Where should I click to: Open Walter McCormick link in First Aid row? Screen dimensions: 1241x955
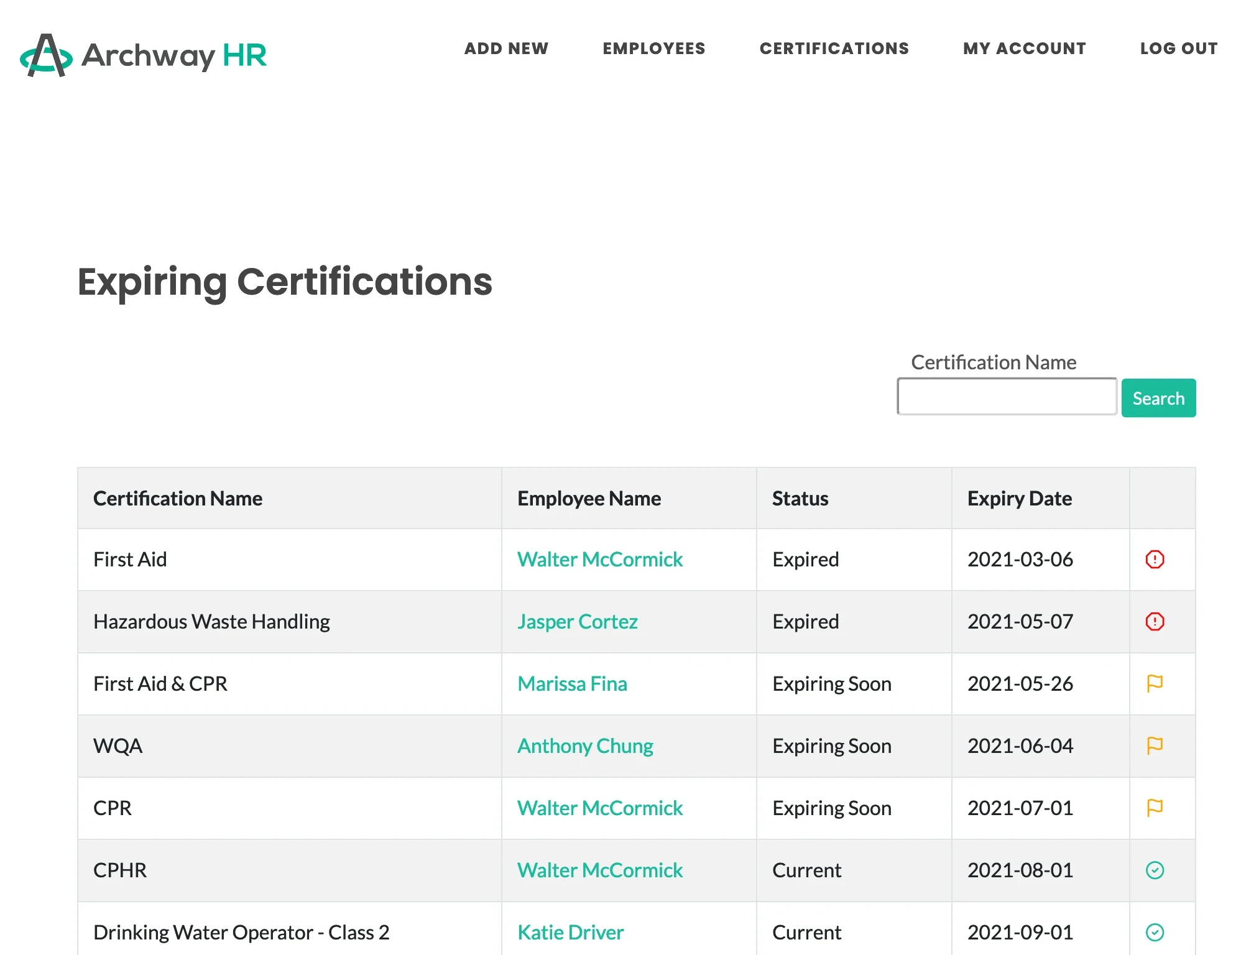(x=600, y=559)
